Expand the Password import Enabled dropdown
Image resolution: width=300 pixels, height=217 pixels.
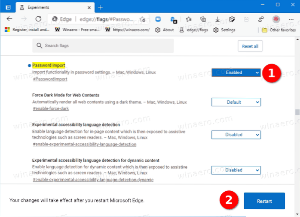(236, 72)
